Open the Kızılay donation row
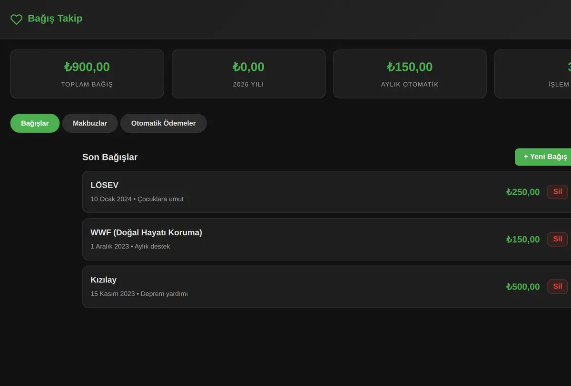The width and height of the screenshot is (571, 386). pos(326,287)
